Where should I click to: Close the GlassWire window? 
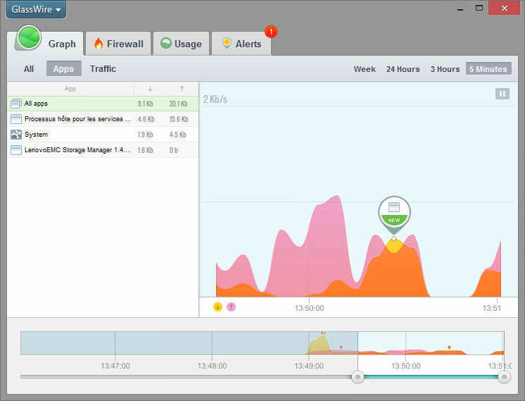point(505,8)
